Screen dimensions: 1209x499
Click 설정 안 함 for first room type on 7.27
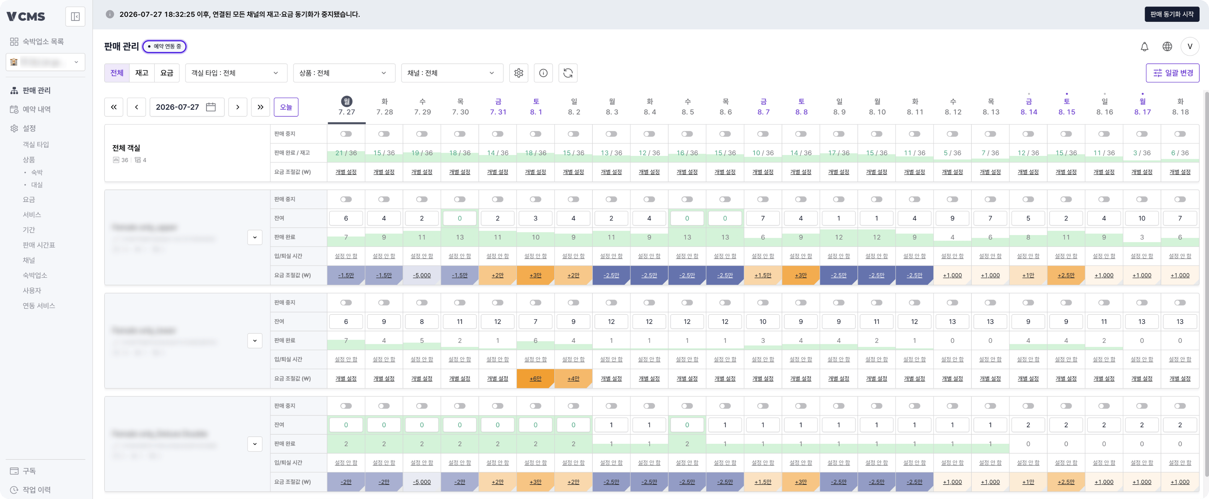(x=346, y=256)
